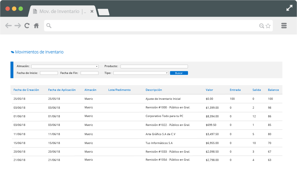This screenshot has height=185, width=297.
Task: Sort by Salida column header
Action: [x=257, y=90]
